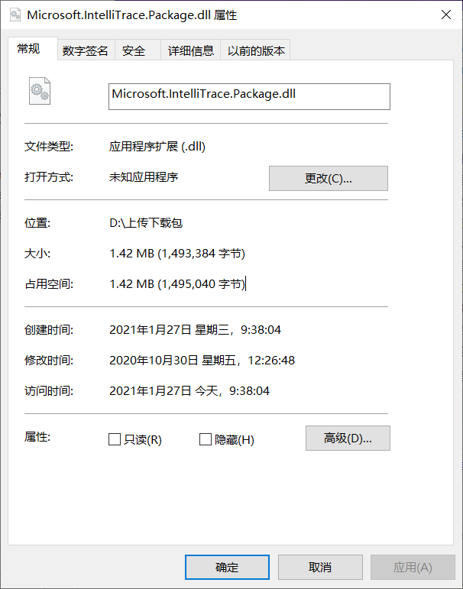
Task: Open the 数字签名 tab
Action: pos(86,50)
